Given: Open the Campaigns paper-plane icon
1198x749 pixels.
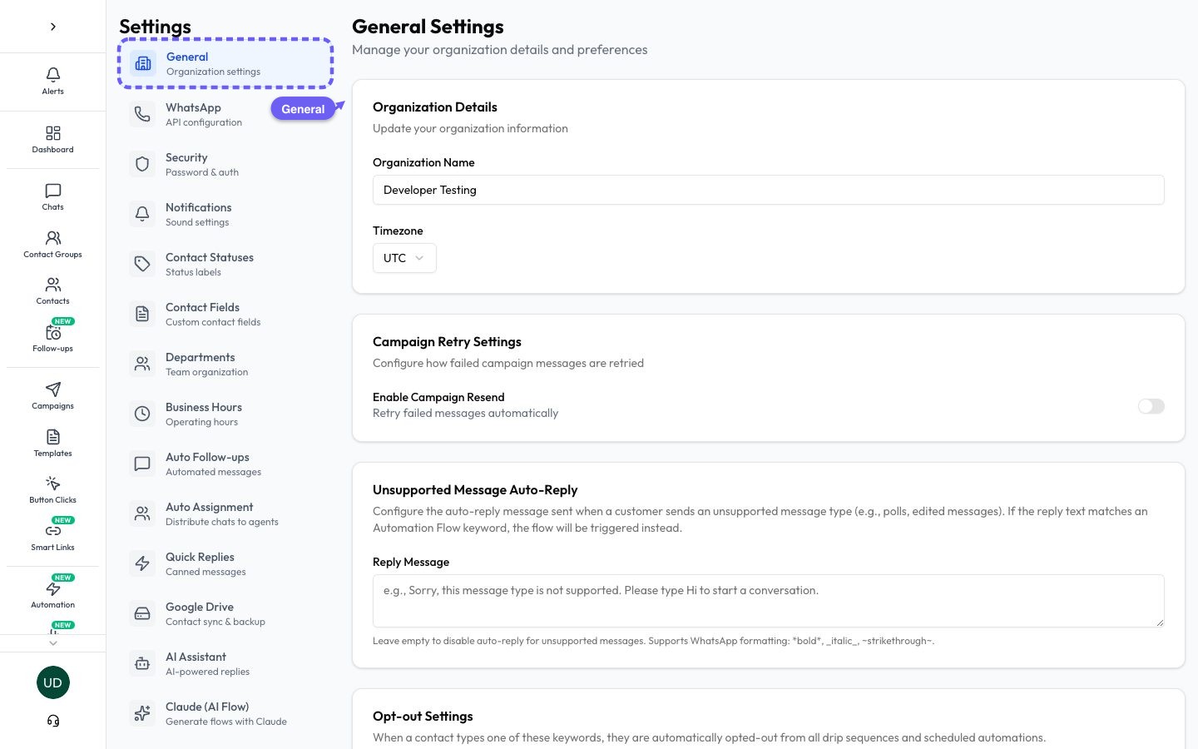Looking at the screenshot, I should [x=53, y=389].
